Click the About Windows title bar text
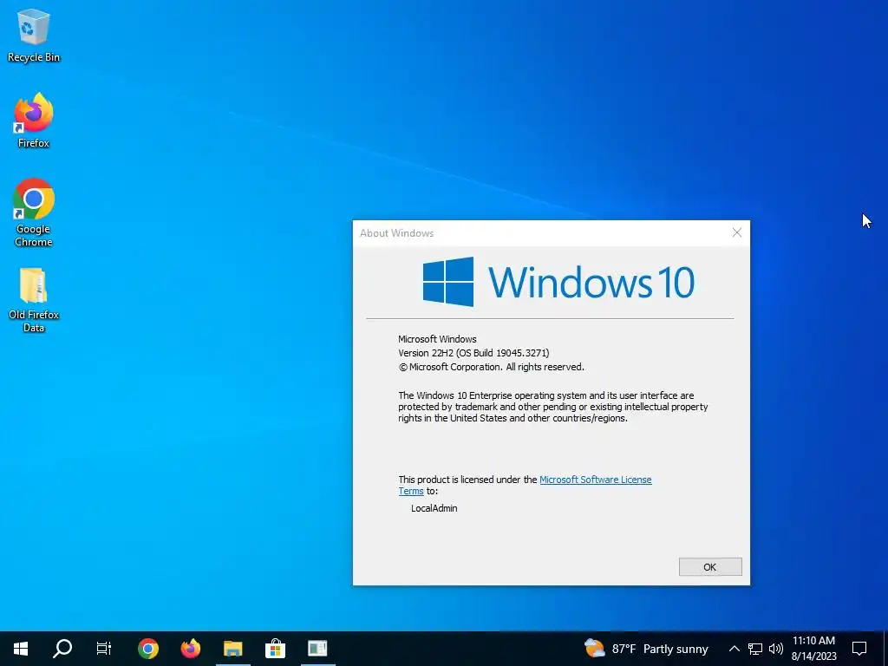Screen dimensions: 888x666 [396, 233]
